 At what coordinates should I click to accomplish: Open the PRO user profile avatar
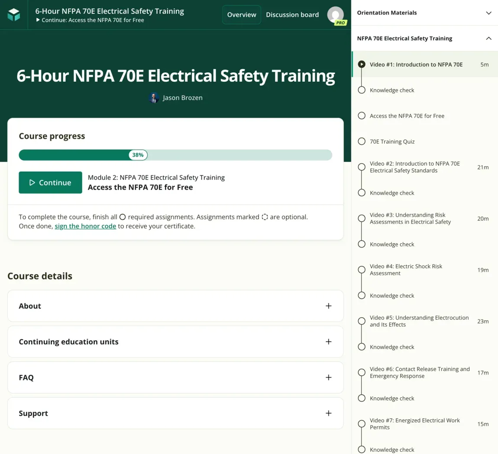coord(336,15)
